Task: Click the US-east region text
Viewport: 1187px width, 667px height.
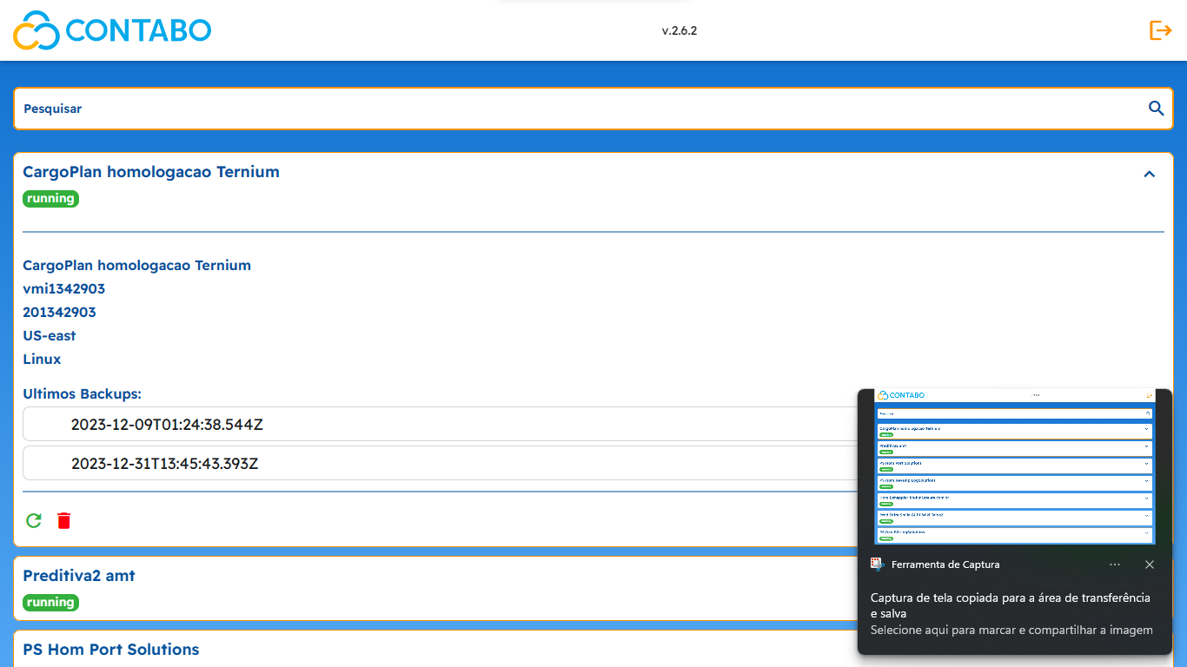Action: tap(50, 336)
